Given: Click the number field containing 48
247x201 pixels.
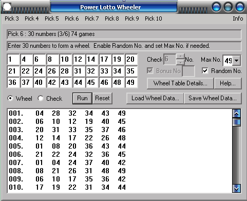Looking at the screenshot, I should [118, 82].
